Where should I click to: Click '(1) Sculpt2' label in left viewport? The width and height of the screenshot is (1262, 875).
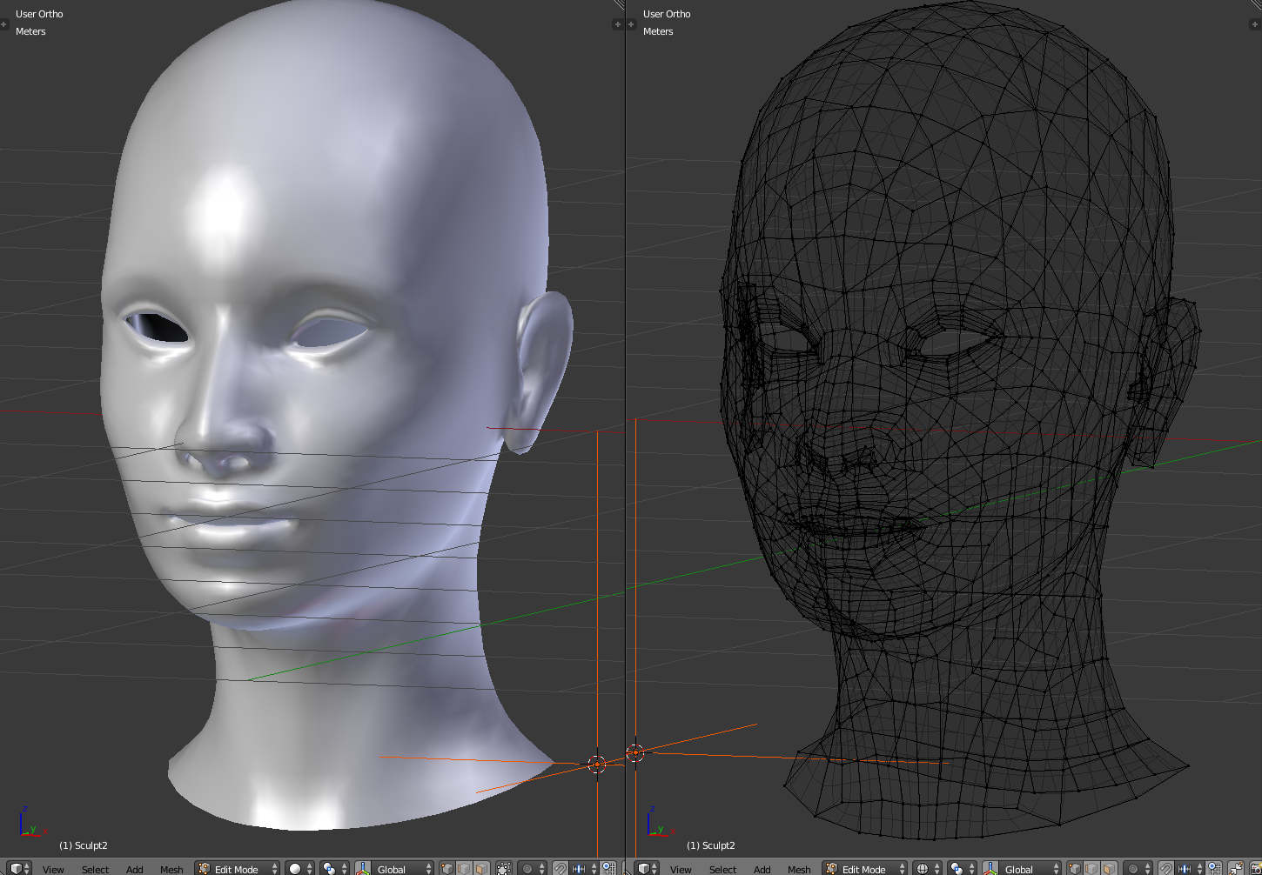(x=84, y=845)
